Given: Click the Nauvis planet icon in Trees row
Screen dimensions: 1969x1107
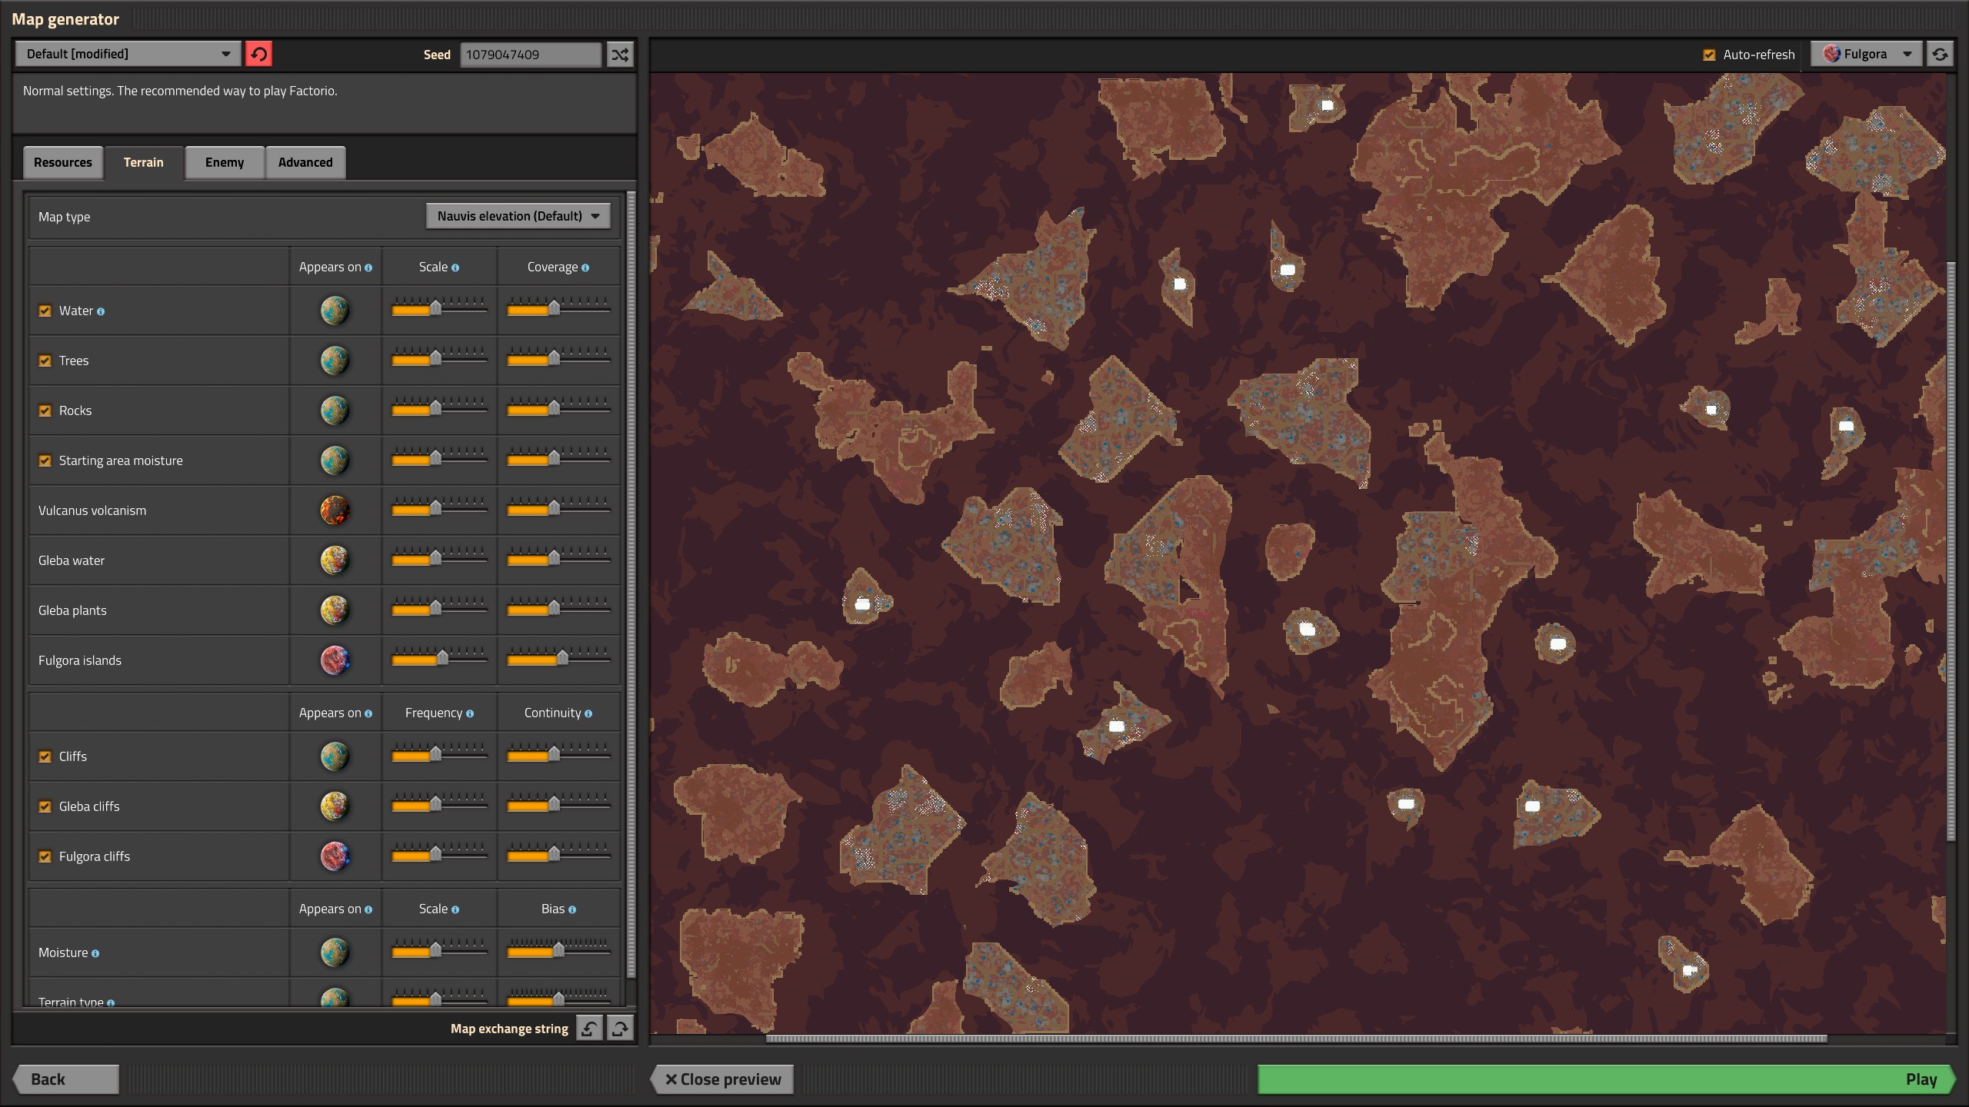Looking at the screenshot, I should pyautogui.click(x=335, y=361).
